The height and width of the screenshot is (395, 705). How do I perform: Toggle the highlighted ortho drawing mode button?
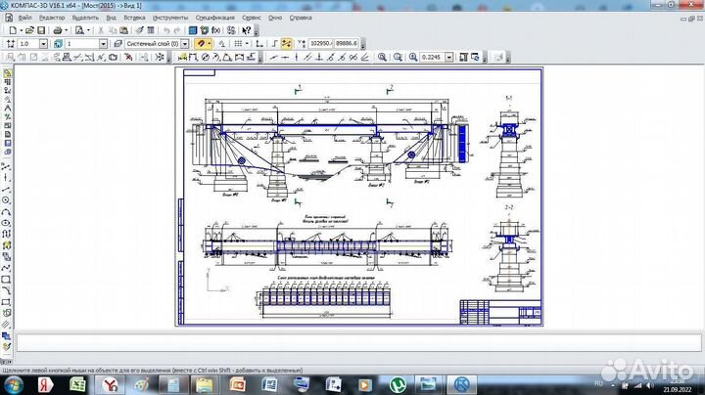click(x=287, y=44)
